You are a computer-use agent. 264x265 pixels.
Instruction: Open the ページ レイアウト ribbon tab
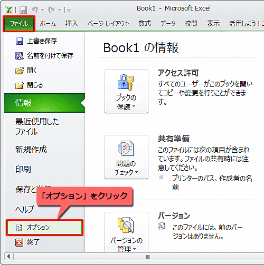point(108,24)
